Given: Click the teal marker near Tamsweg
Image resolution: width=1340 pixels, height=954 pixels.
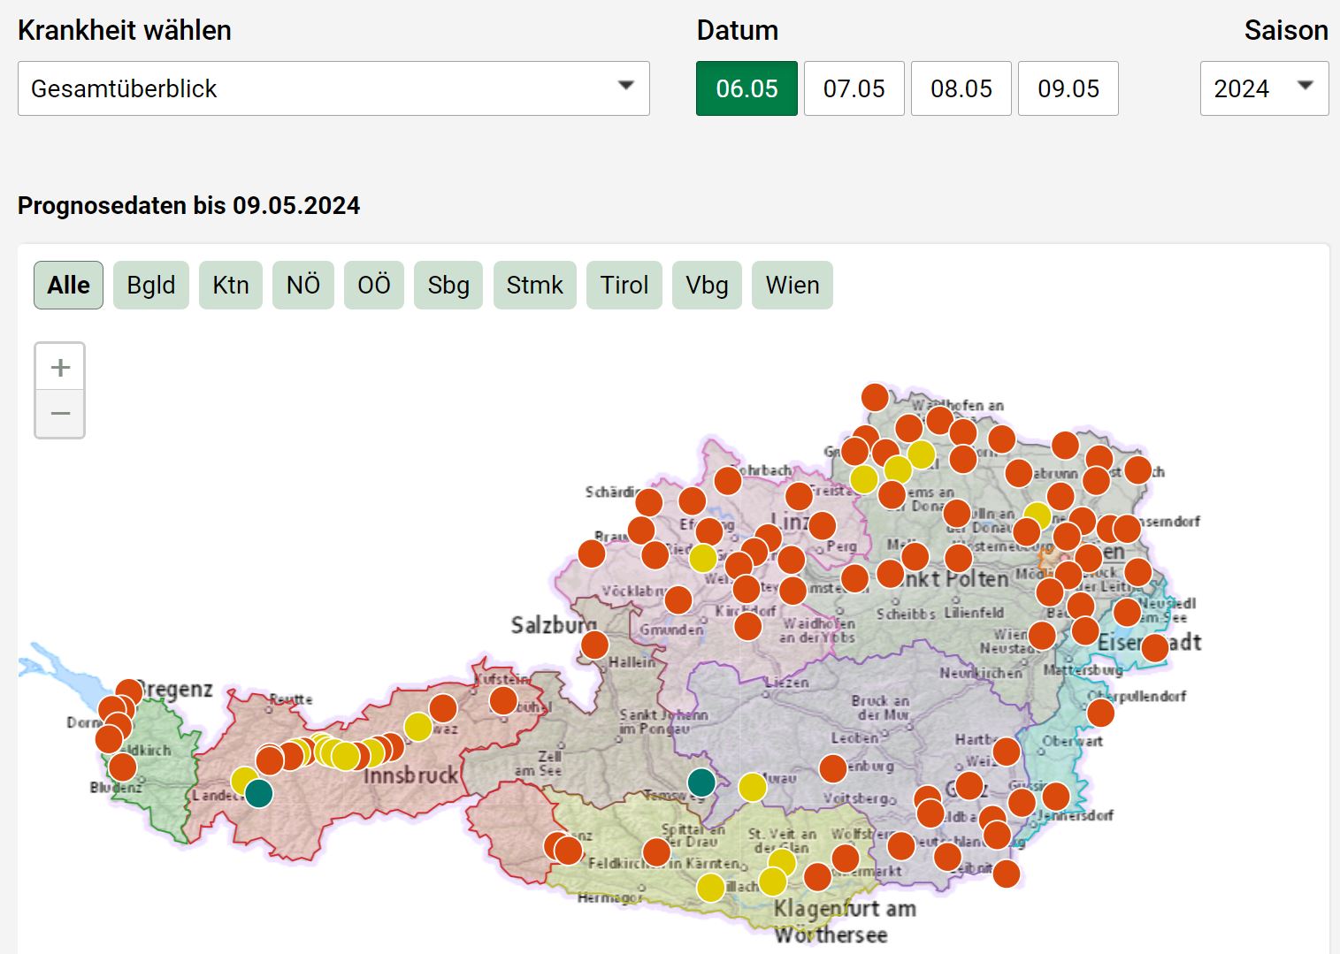Looking at the screenshot, I should (701, 782).
